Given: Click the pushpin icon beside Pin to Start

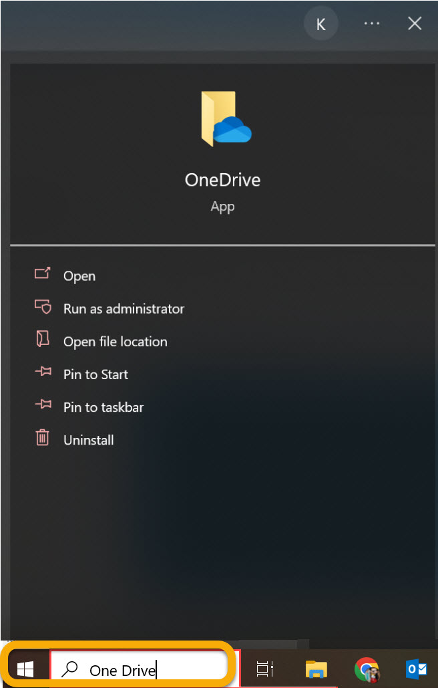Looking at the screenshot, I should coord(43,374).
